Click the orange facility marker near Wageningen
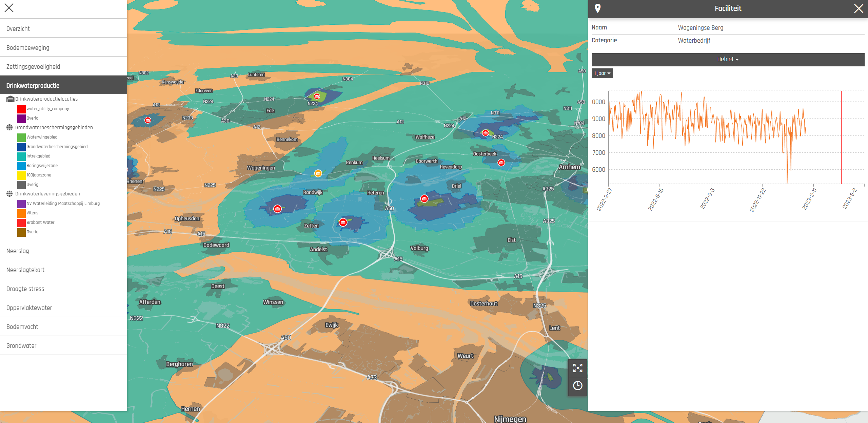This screenshot has height=423, width=868. pyautogui.click(x=318, y=173)
